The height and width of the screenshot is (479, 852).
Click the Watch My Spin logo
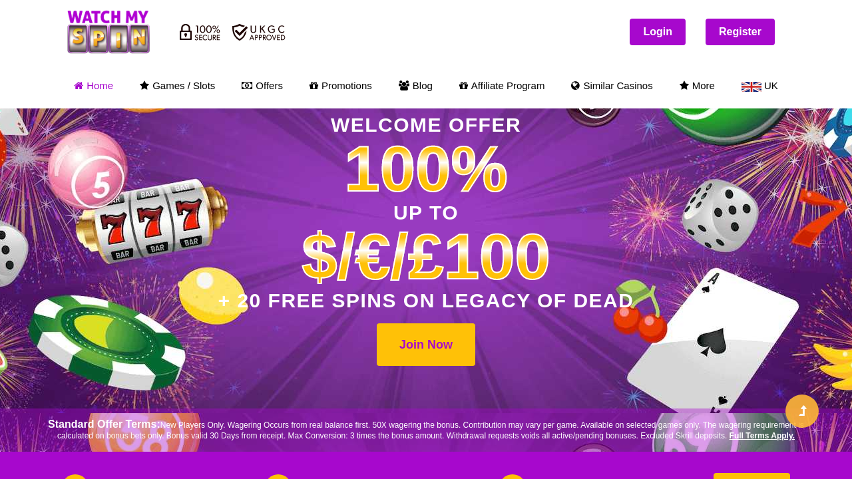click(108, 32)
